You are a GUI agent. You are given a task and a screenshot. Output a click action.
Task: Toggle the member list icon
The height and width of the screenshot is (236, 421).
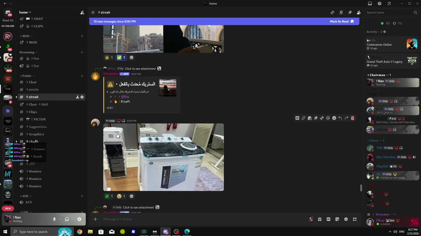[359, 12]
